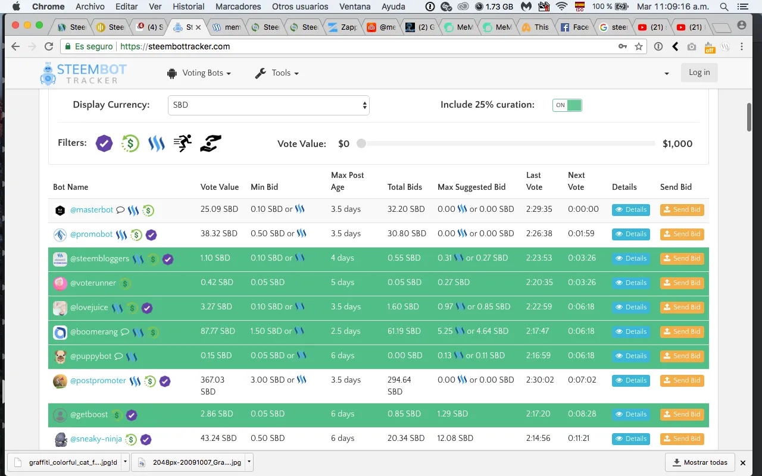This screenshot has height=476, width=762.
Task: Sort by Vote Value column header
Action: click(x=220, y=187)
